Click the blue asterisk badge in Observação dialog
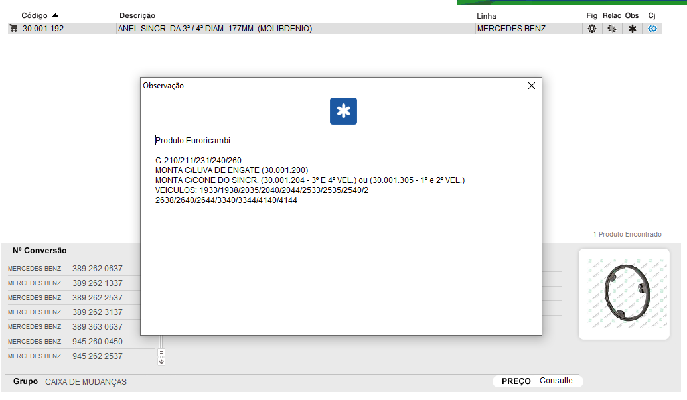 (x=343, y=111)
